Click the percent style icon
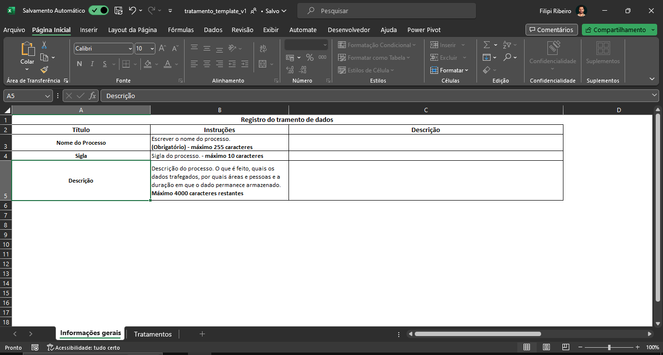663x355 pixels. click(309, 58)
